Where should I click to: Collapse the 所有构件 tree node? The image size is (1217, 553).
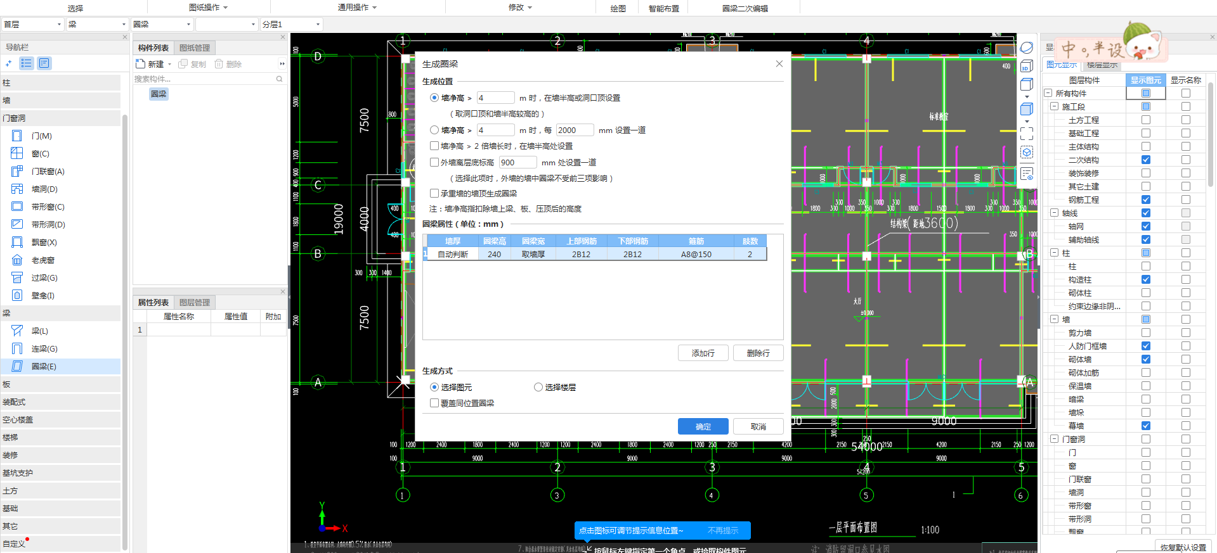pos(1048,93)
